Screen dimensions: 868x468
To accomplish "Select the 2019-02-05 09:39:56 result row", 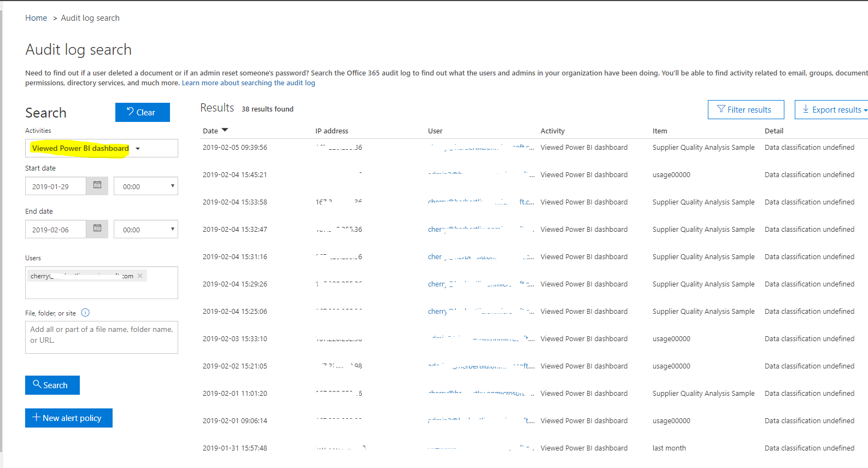I will 534,148.
